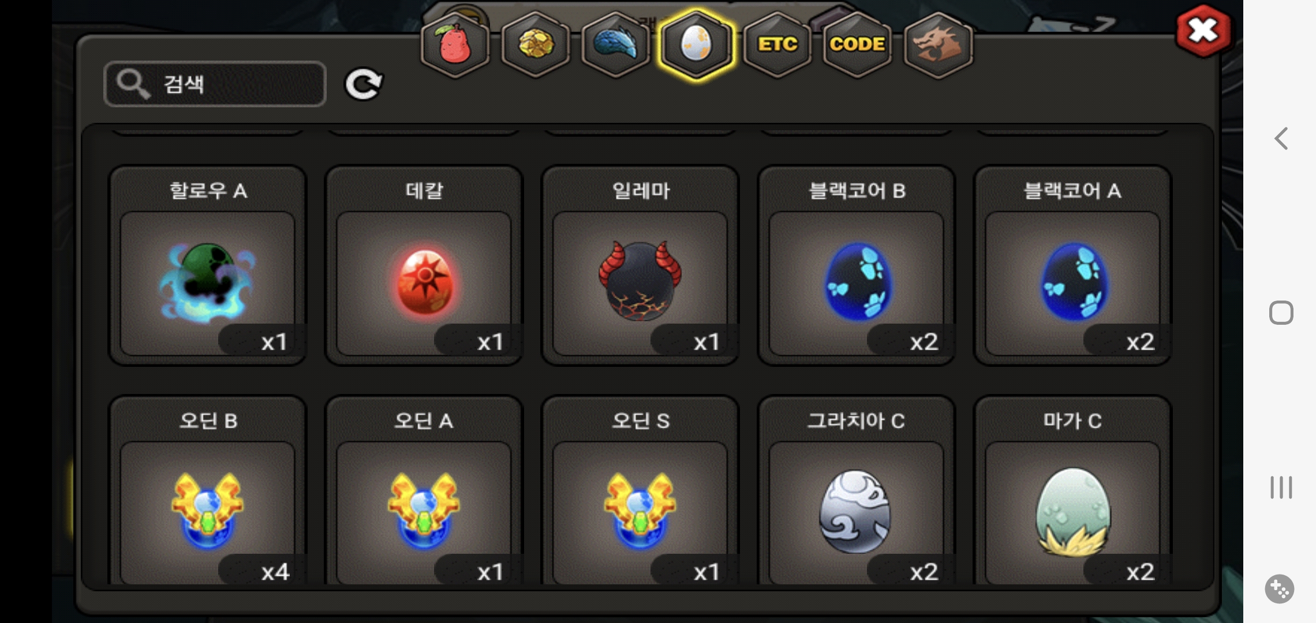Select the 데칼 red sun egg
The image size is (1316, 623).
424,266
